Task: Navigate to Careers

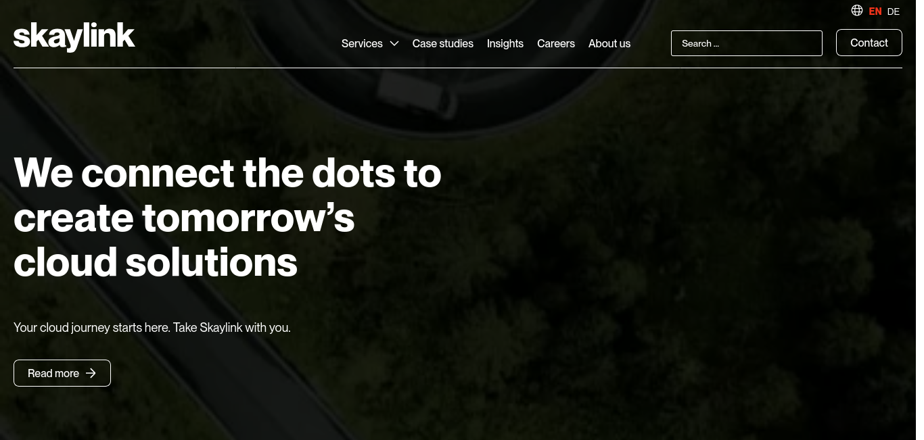Action: tap(556, 43)
